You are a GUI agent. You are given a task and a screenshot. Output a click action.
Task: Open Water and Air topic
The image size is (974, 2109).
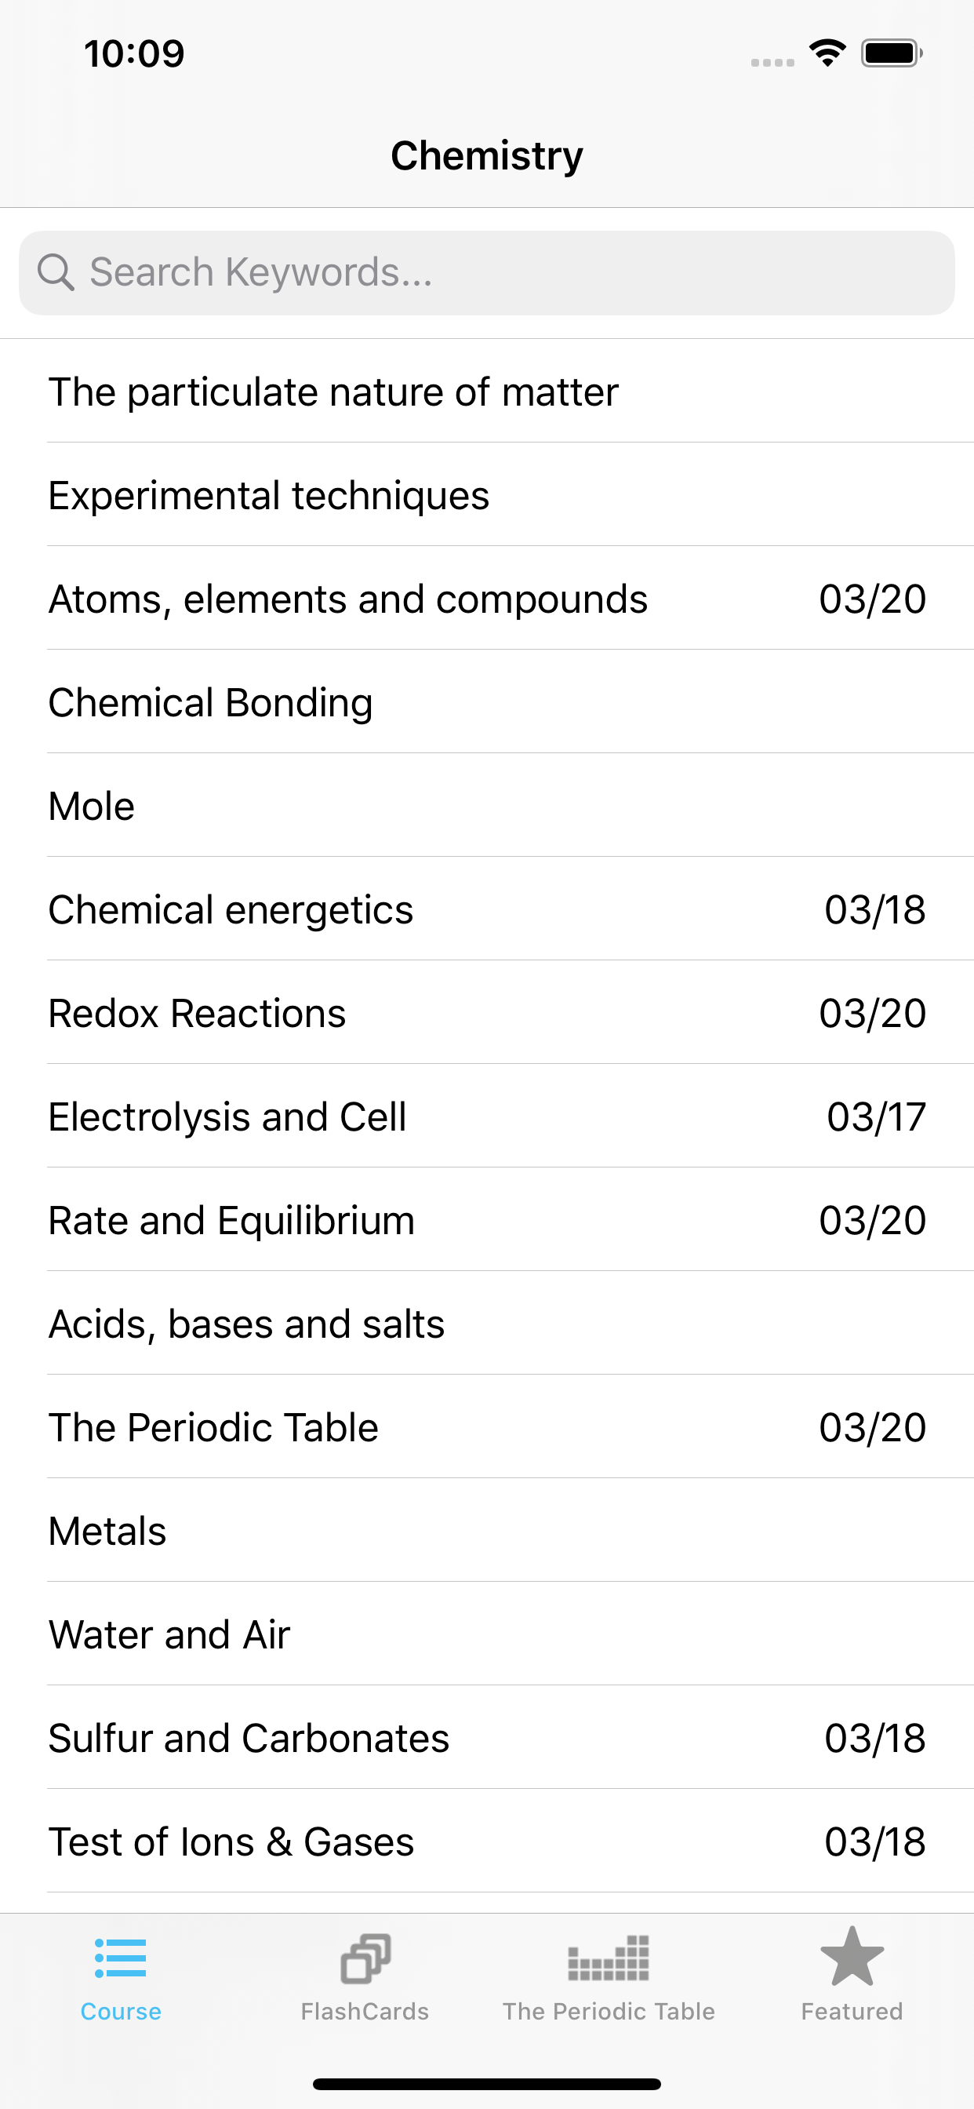(x=487, y=1634)
